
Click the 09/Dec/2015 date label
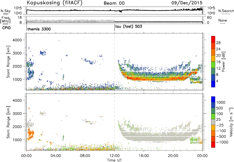(x=187, y=3)
